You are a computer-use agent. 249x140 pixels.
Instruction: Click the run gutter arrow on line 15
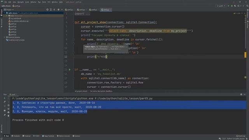70,70
